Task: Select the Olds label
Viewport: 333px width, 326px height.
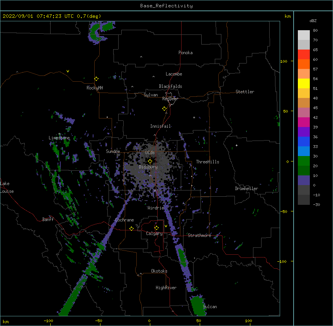Action: (x=150, y=153)
